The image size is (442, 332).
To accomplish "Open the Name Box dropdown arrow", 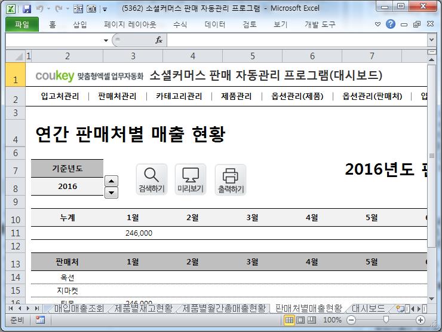I will [x=106, y=40].
